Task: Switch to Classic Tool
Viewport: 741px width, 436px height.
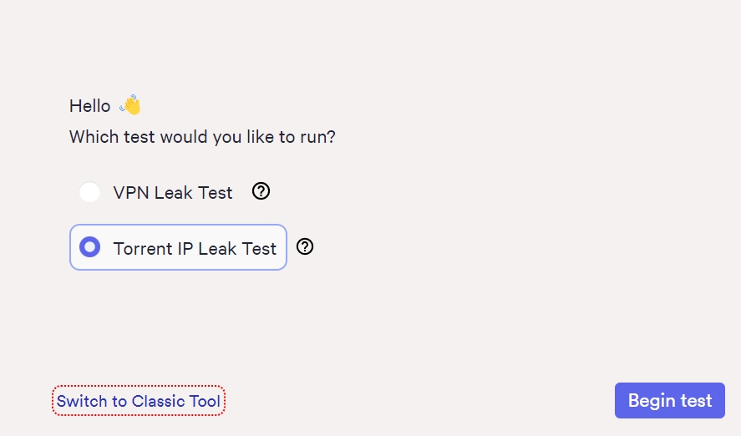Action: click(139, 401)
